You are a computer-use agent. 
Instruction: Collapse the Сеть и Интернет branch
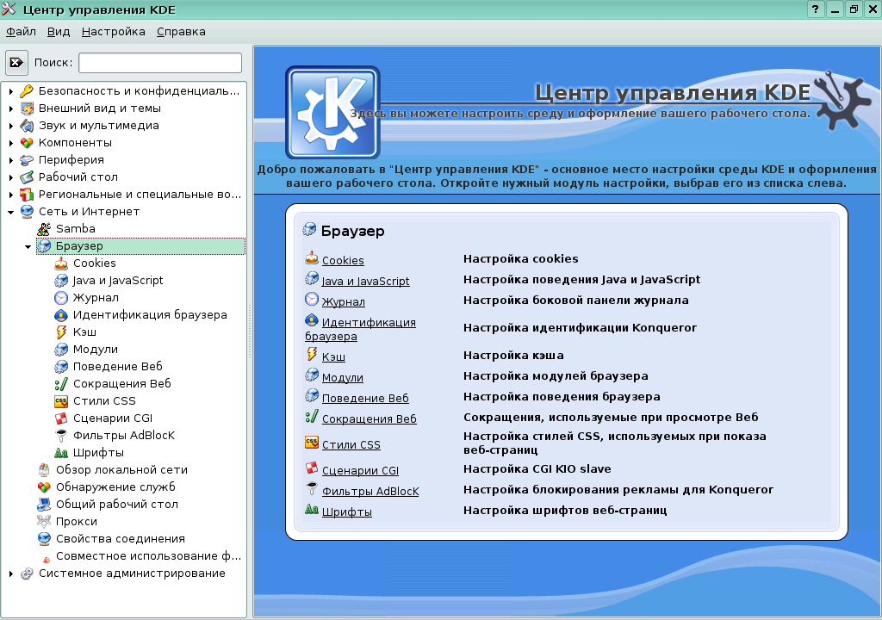pyautogui.click(x=10, y=211)
